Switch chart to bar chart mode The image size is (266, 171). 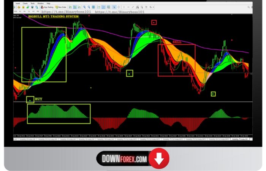coord(70,7)
